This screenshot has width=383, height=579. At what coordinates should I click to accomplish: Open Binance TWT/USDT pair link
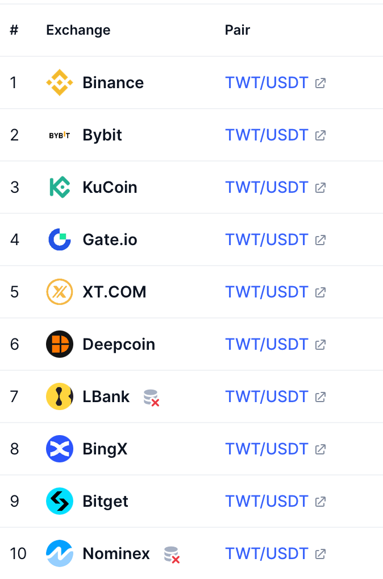(267, 82)
